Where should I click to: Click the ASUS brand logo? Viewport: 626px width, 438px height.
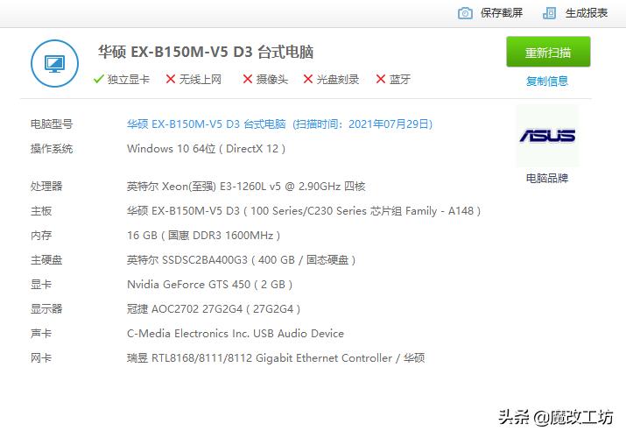[x=547, y=136]
